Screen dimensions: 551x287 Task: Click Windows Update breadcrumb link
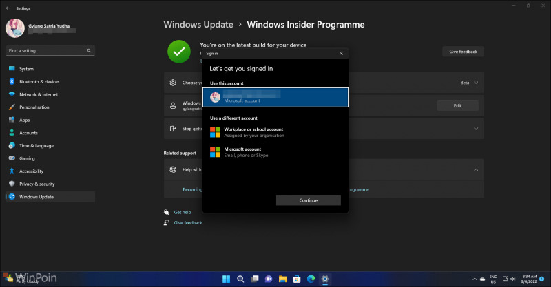tap(198, 25)
